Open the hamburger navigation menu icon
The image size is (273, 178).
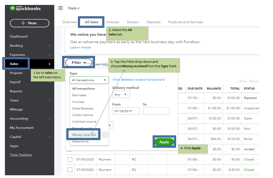tap(60, 8)
